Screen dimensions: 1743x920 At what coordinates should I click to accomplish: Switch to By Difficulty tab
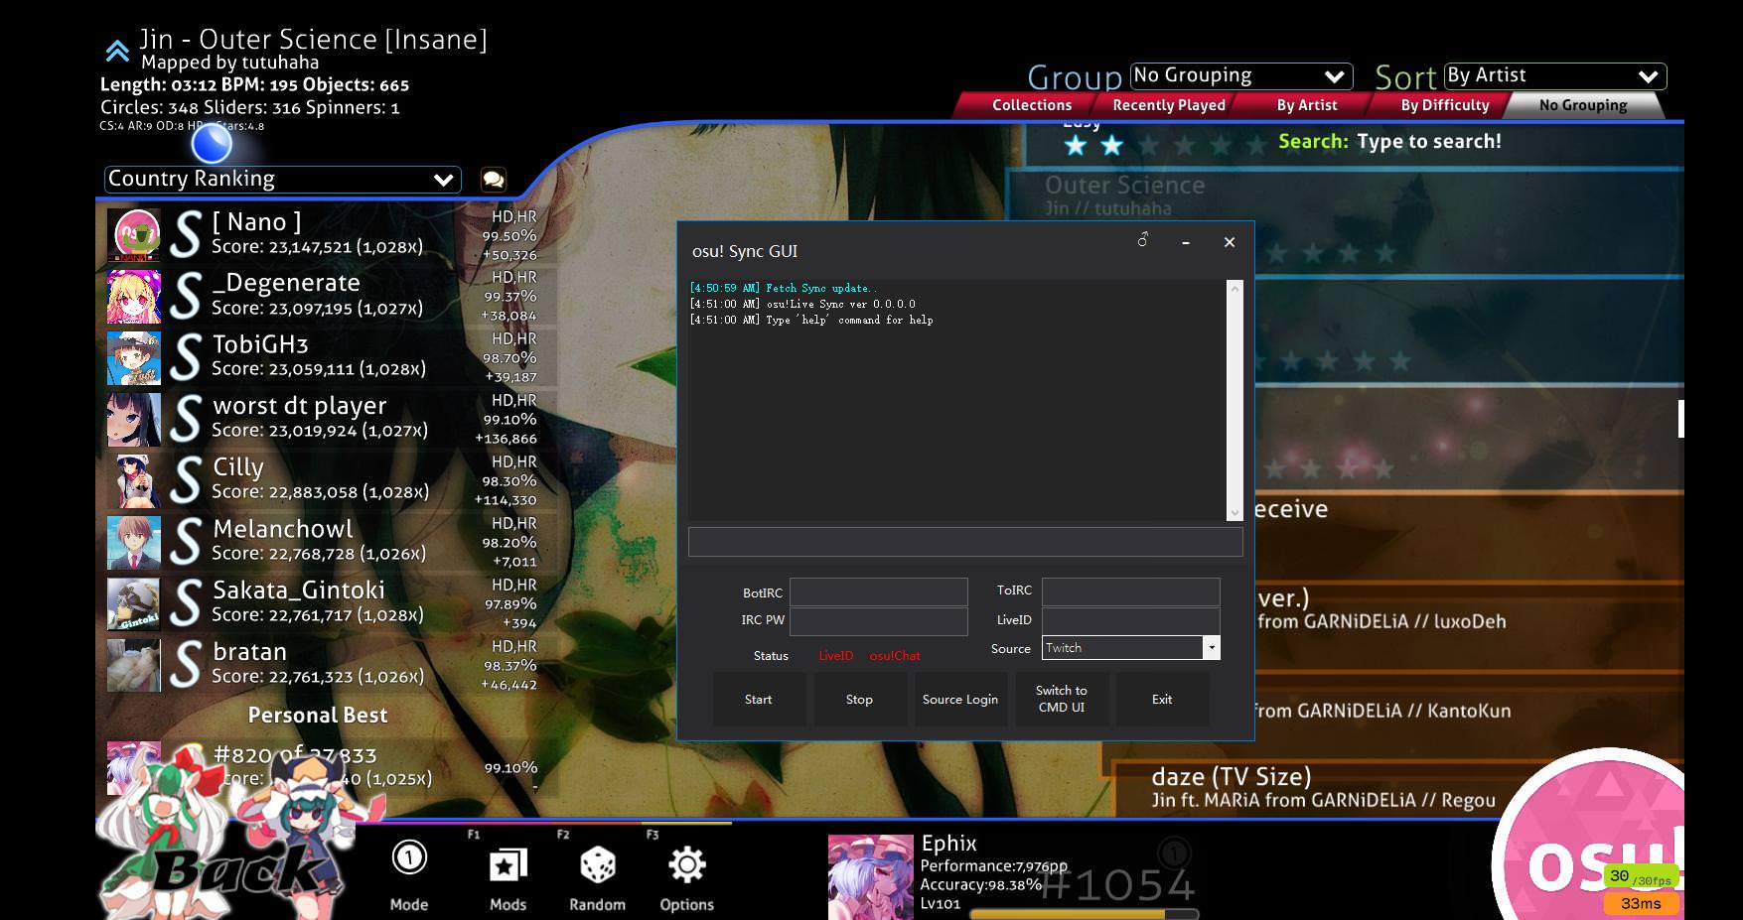point(1445,105)
